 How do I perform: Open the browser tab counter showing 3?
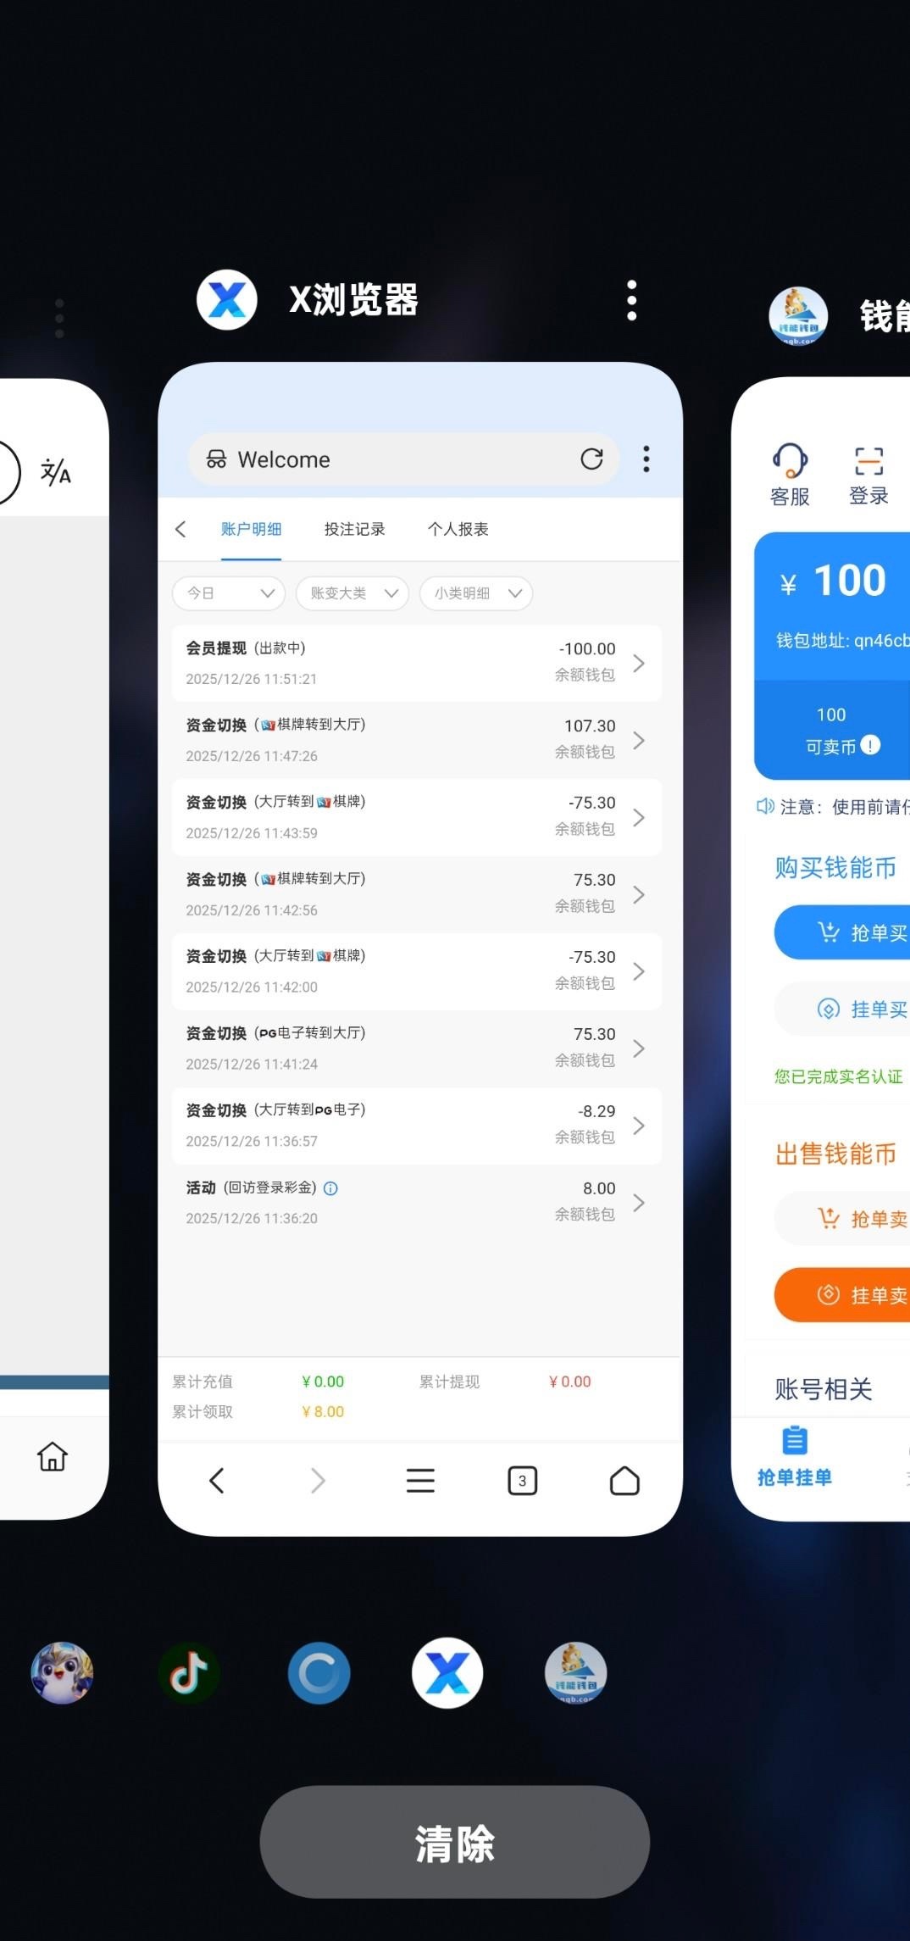(522, 1481)
